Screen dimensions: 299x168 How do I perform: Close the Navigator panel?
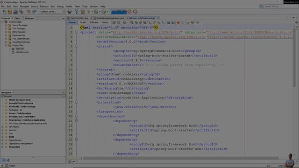pos(13,92)
